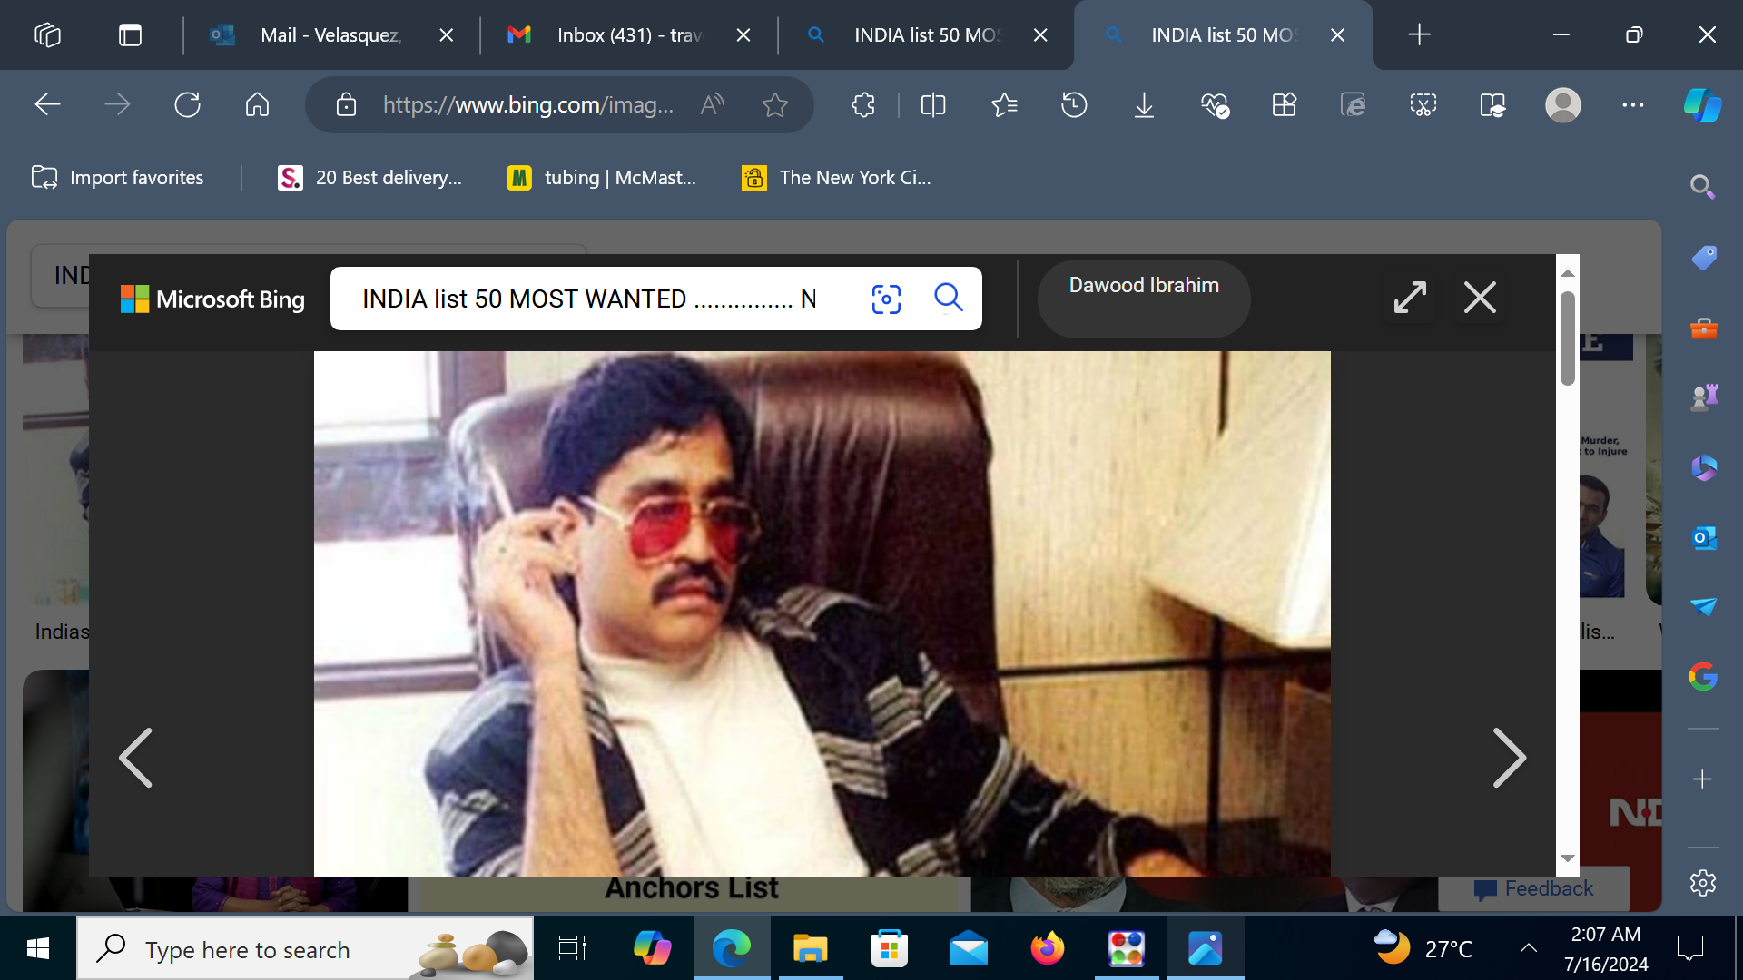Activate Read aloud icon in address bar
The height and width of the screenshot is (980, 1743).
pyautogui.click(x=713, y=105)
